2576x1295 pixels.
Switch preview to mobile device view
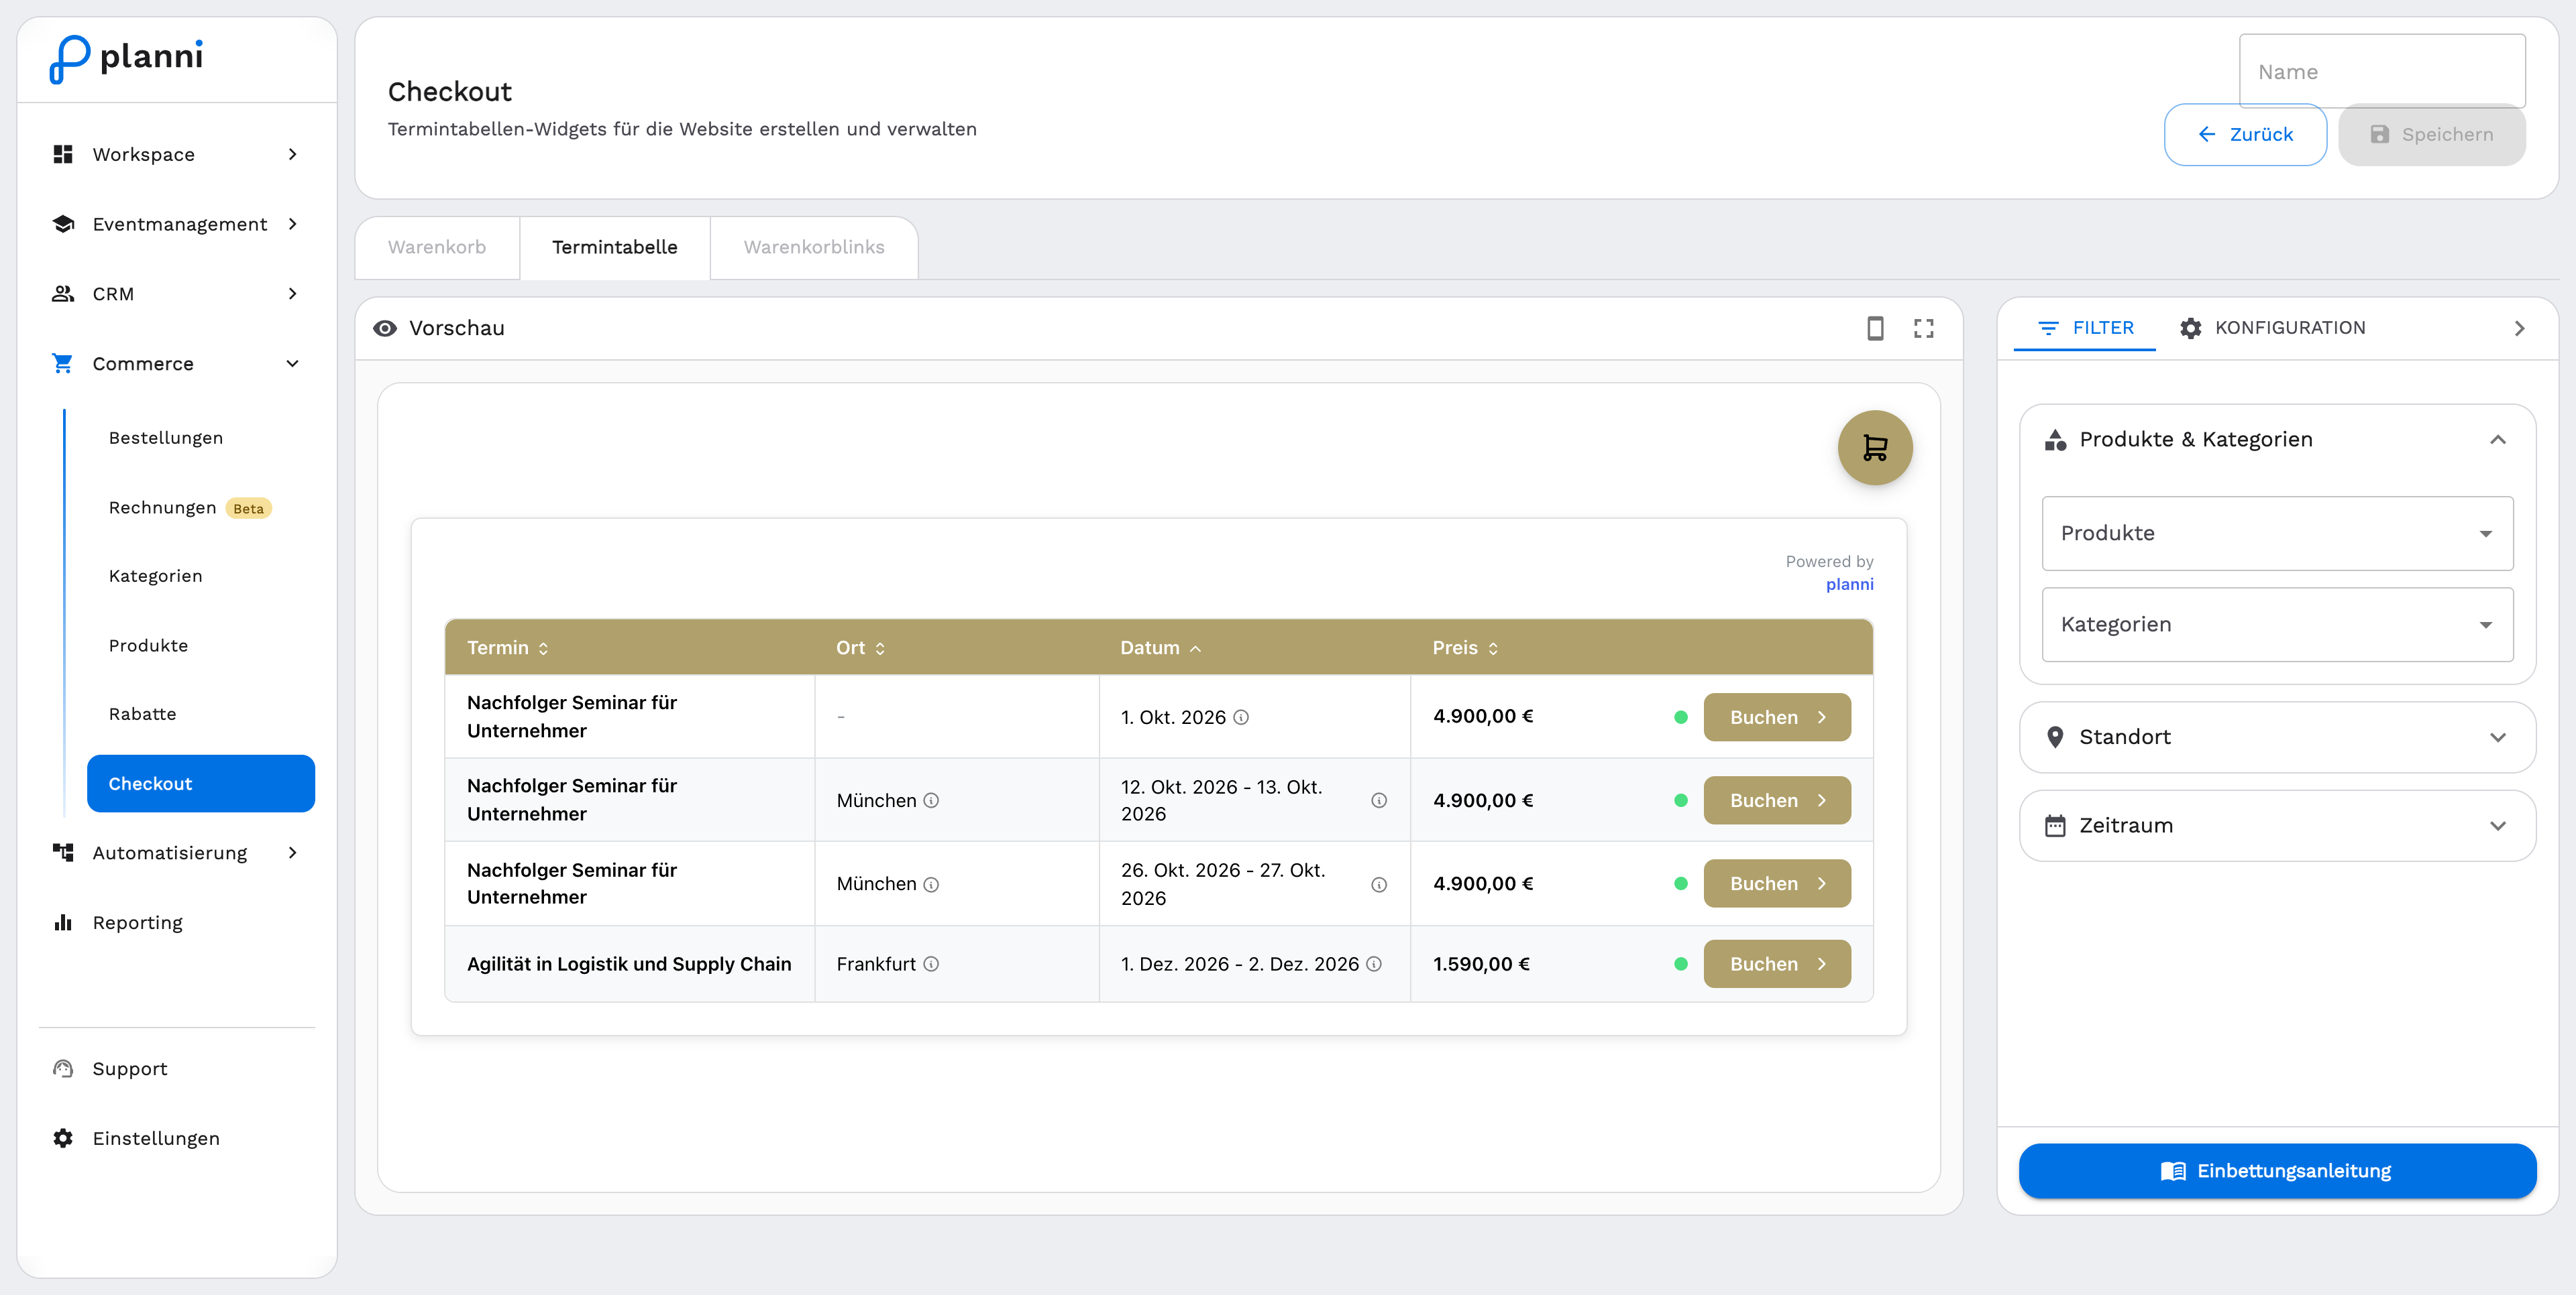click(x=1875, y=328)
